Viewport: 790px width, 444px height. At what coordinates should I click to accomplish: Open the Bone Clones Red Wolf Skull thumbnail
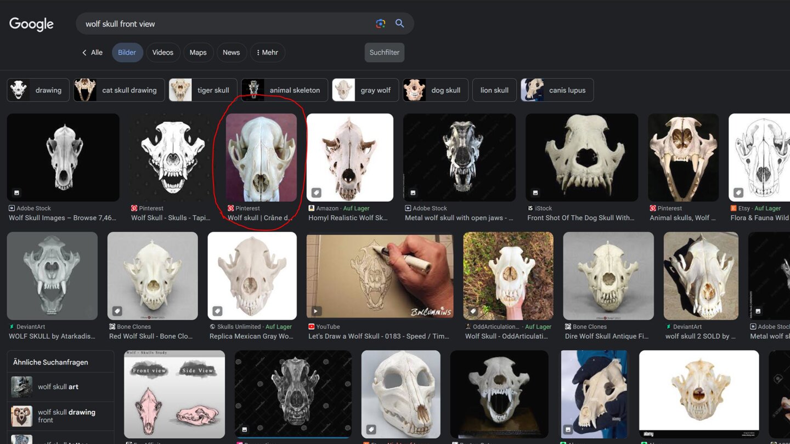click(x=153, y=276)
